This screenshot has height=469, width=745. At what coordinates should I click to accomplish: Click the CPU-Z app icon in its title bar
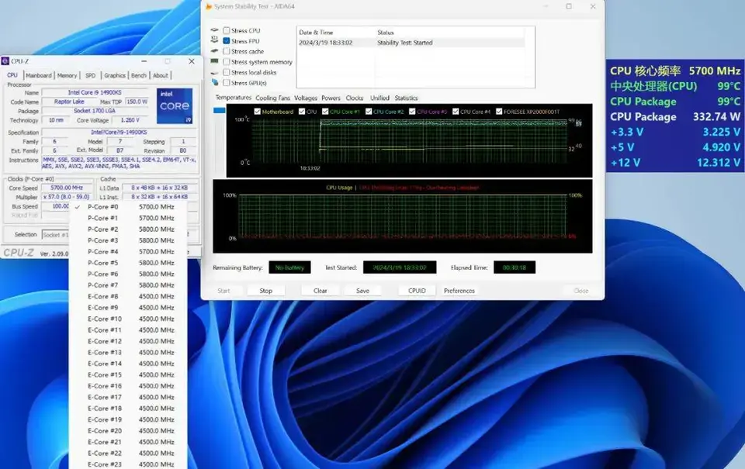pyautogui.click(x=5, y=61)
